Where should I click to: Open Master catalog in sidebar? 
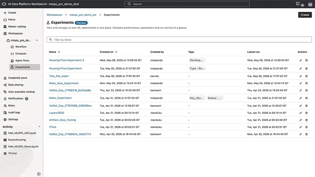(x=15, y=27)
